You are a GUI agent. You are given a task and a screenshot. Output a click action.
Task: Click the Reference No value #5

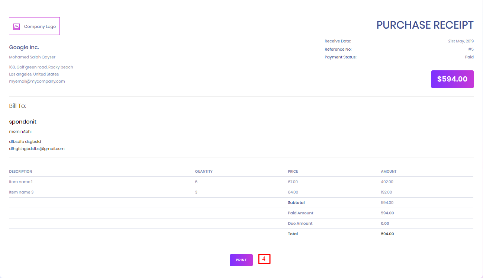tap(471, 49)
